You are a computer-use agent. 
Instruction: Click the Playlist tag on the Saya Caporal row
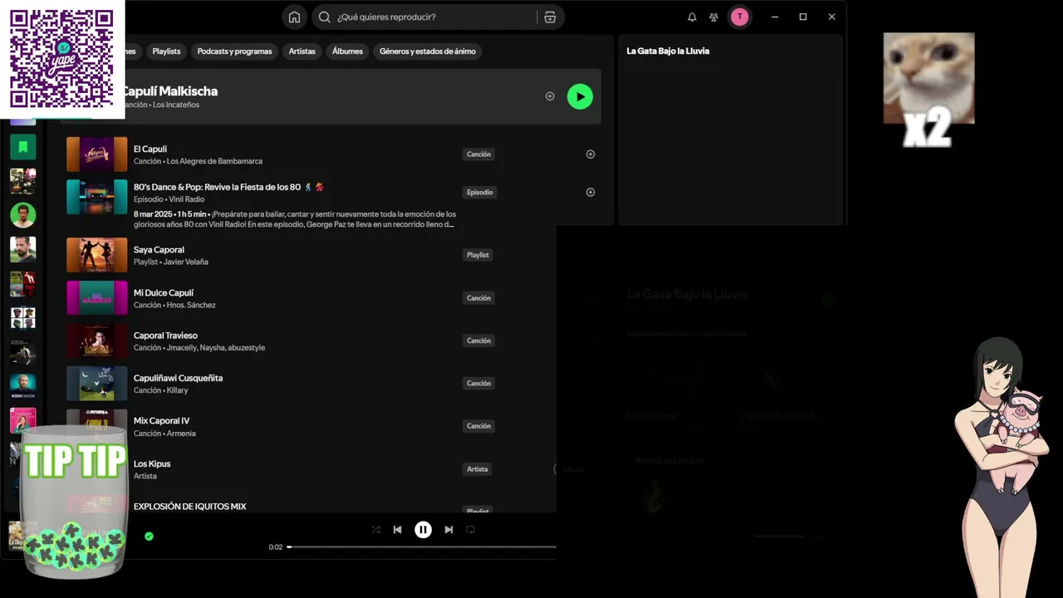(478, 255)
